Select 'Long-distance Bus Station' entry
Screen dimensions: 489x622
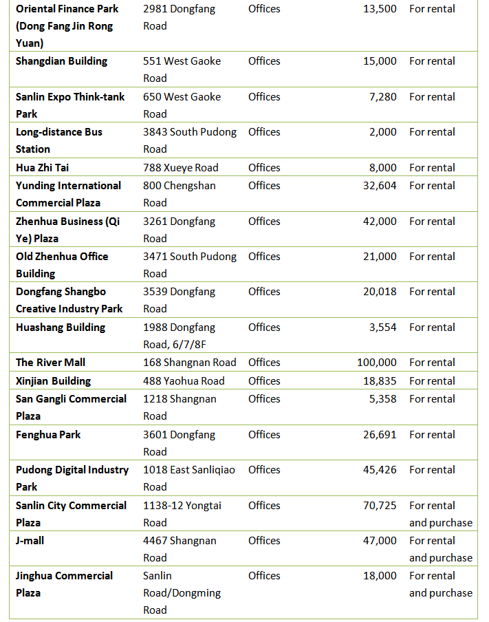click(x=59, y=140)
